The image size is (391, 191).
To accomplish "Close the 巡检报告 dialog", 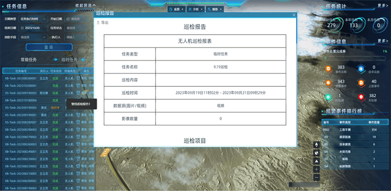I will [294, 15].
